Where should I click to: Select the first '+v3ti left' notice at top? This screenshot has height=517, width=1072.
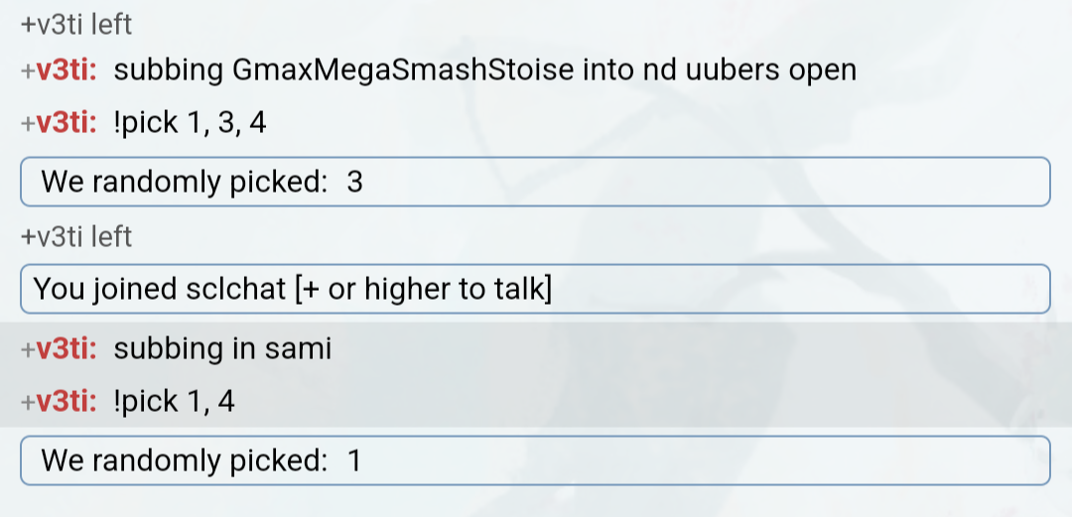point(75,25)
